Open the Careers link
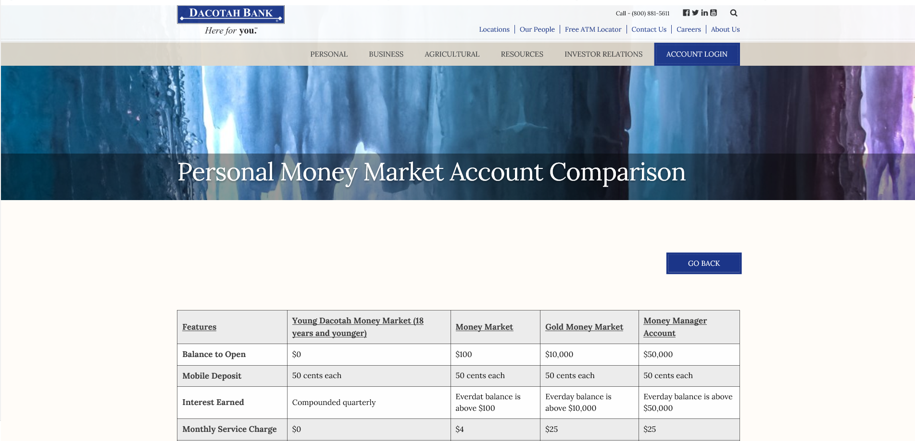Screen dimensions: 915x441 pos(689,29)
